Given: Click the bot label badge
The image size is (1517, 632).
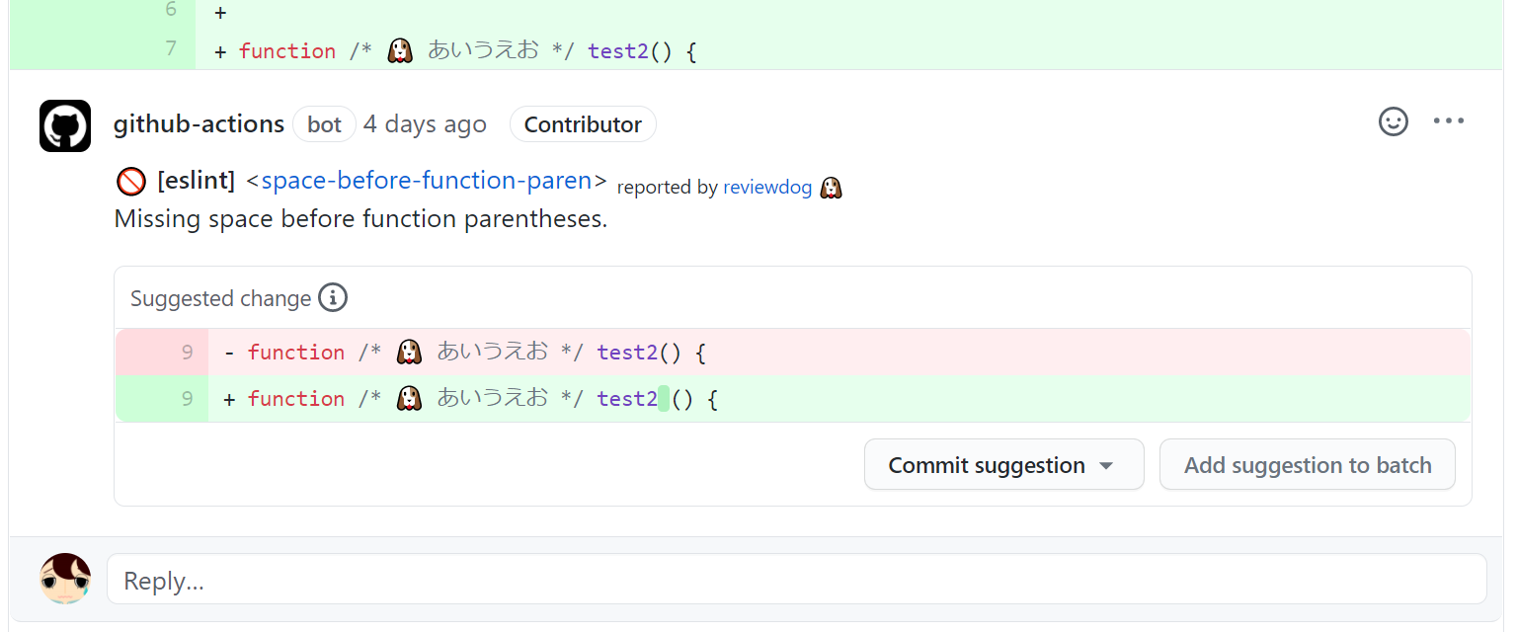Looking at the screenshot, I should (x=324, y=124).
